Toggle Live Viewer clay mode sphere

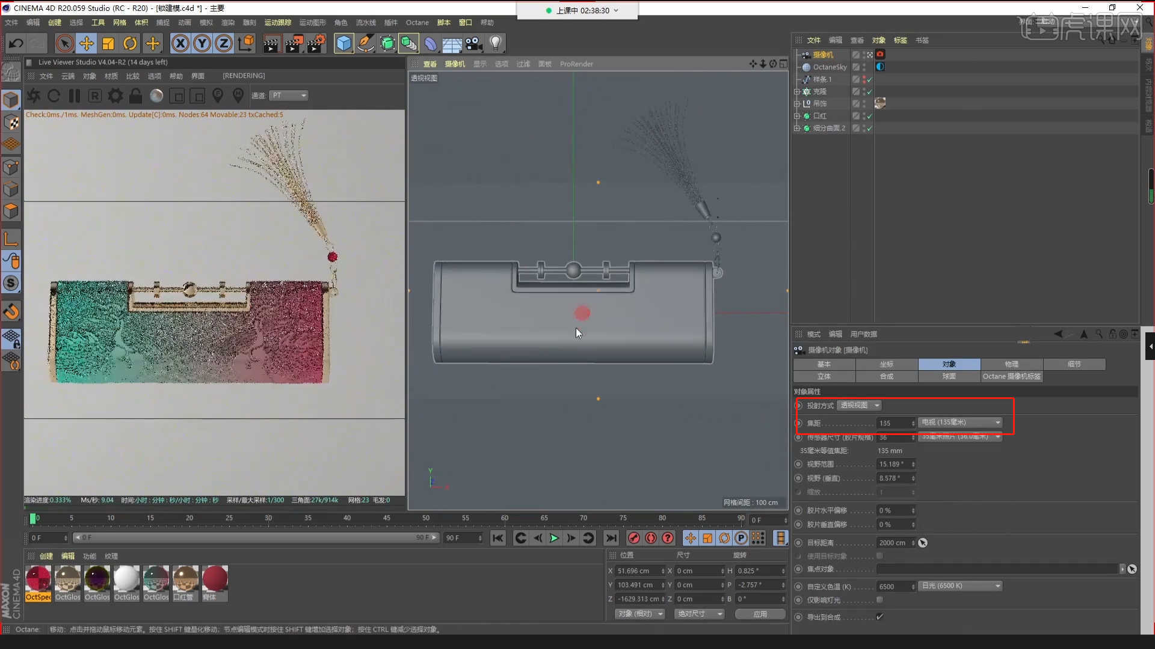(156, 96)
